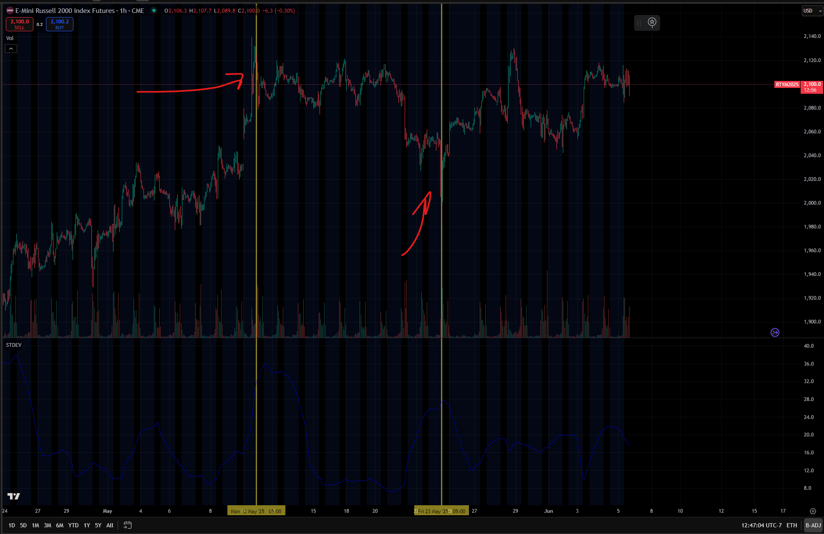Click the Russell 2000 symbol logo icon
The image size is (824, 534).
click(x=10, y=11)
